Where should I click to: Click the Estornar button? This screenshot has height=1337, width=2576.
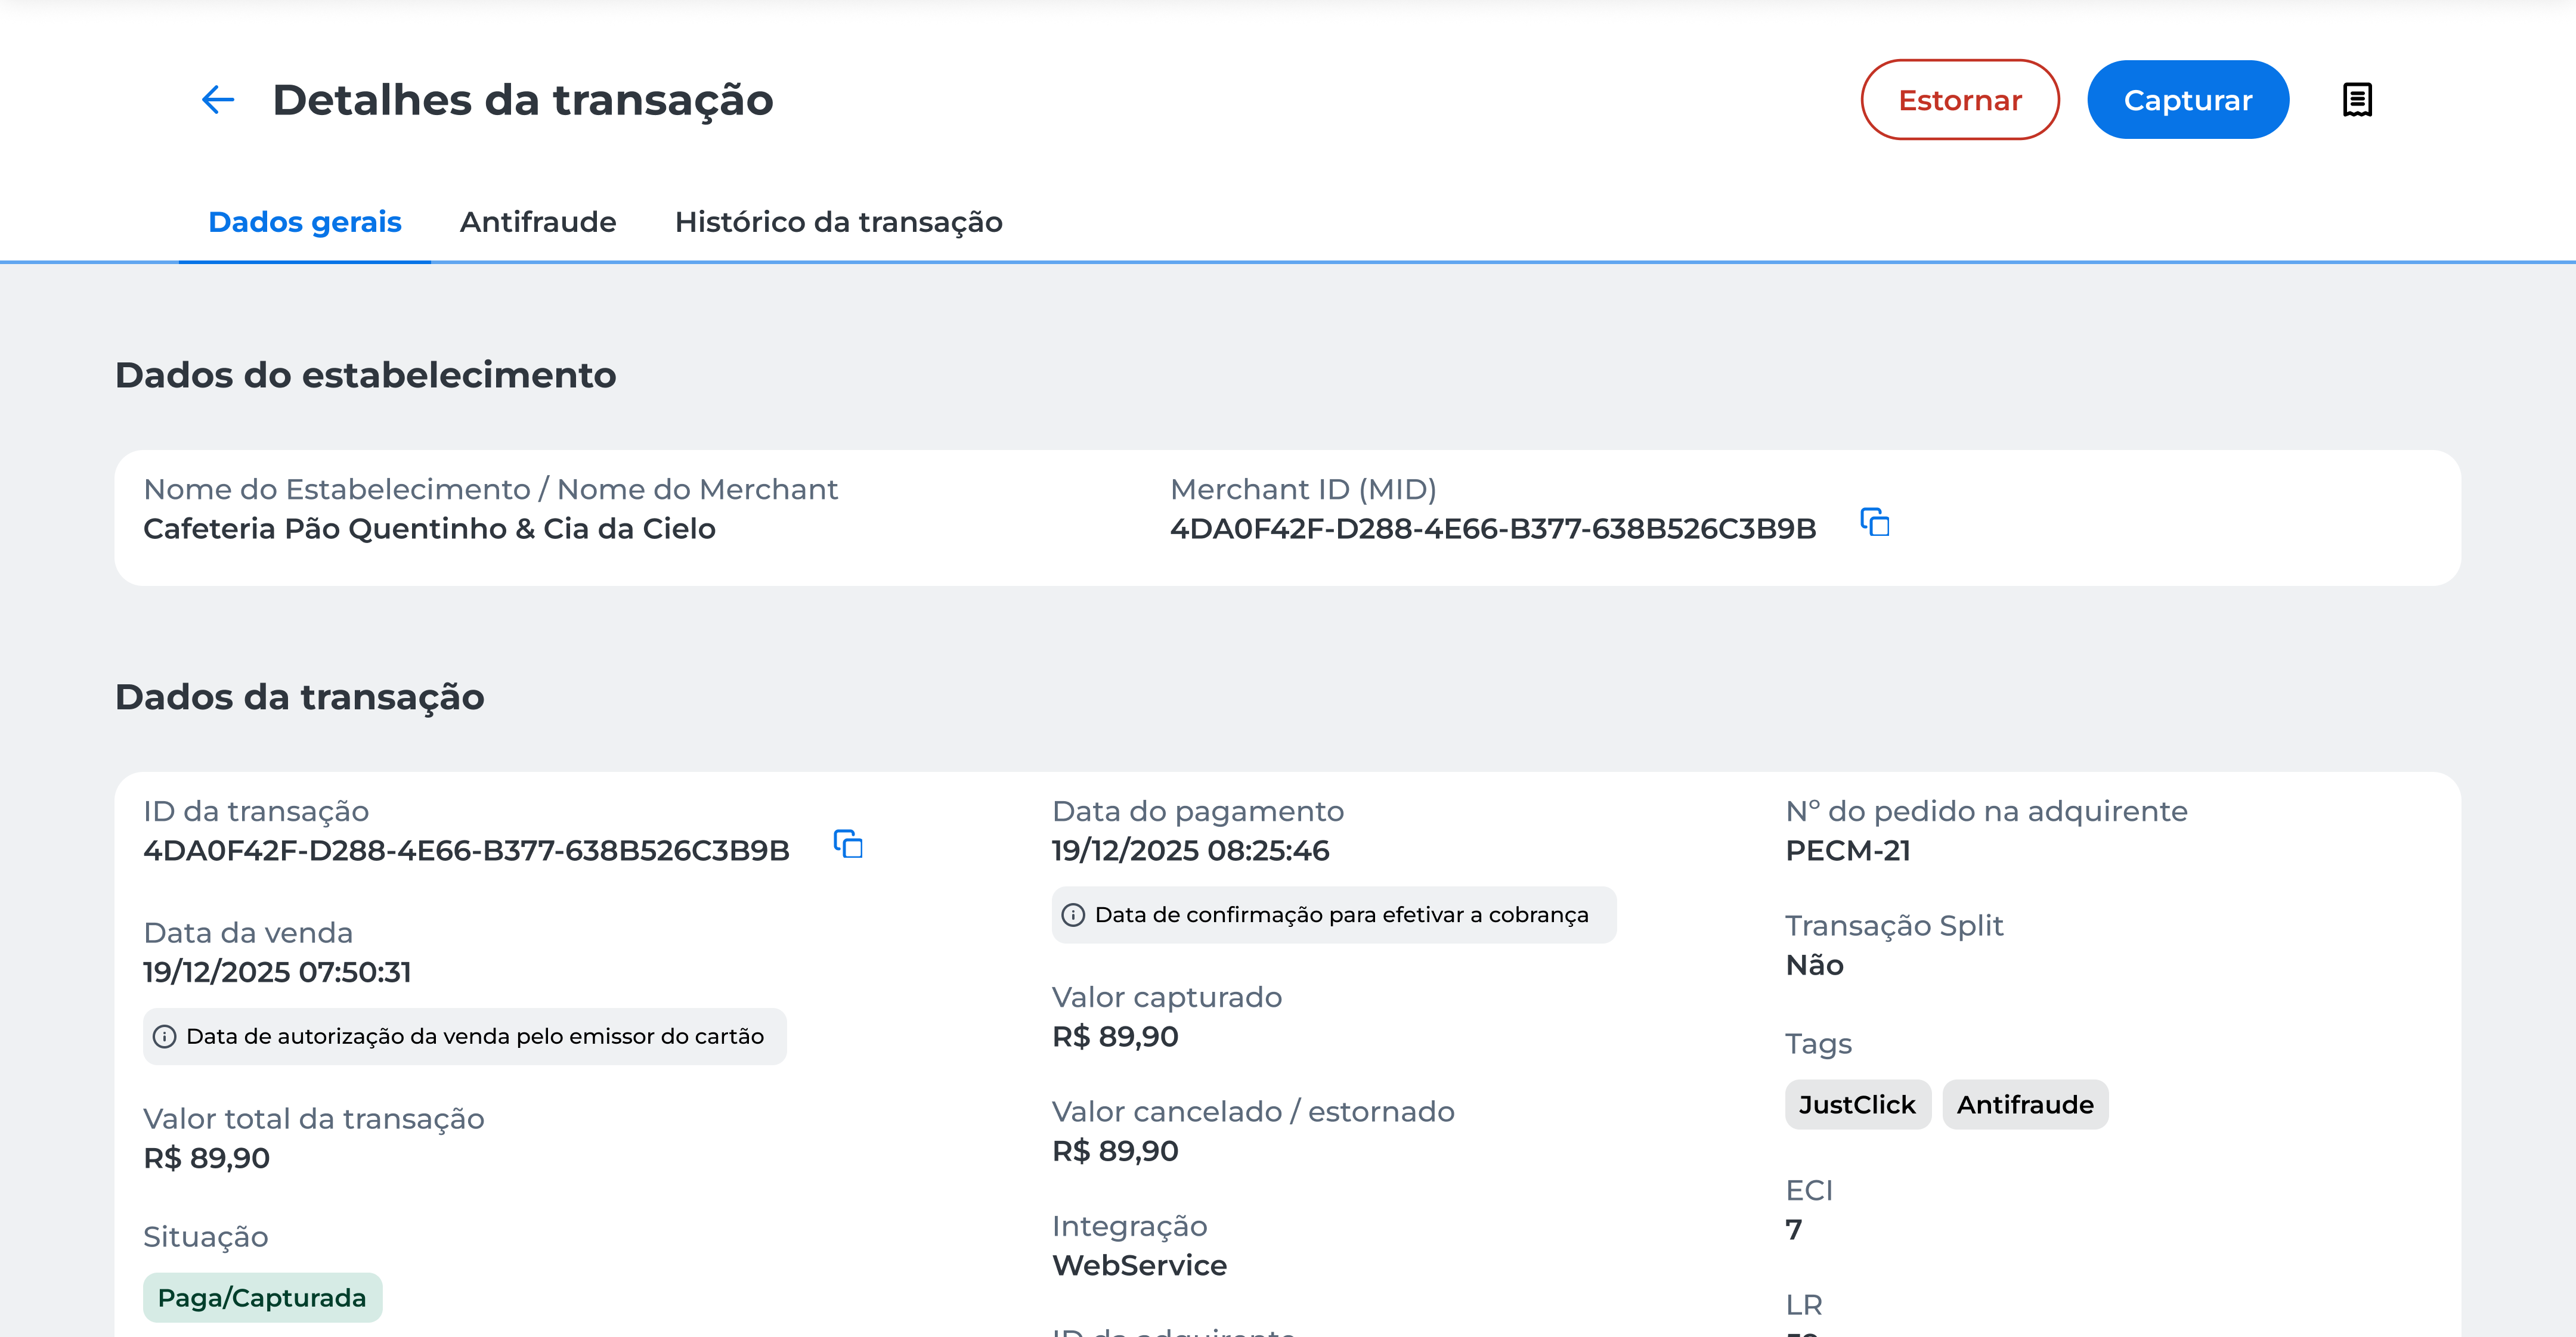click(1959, 100)
